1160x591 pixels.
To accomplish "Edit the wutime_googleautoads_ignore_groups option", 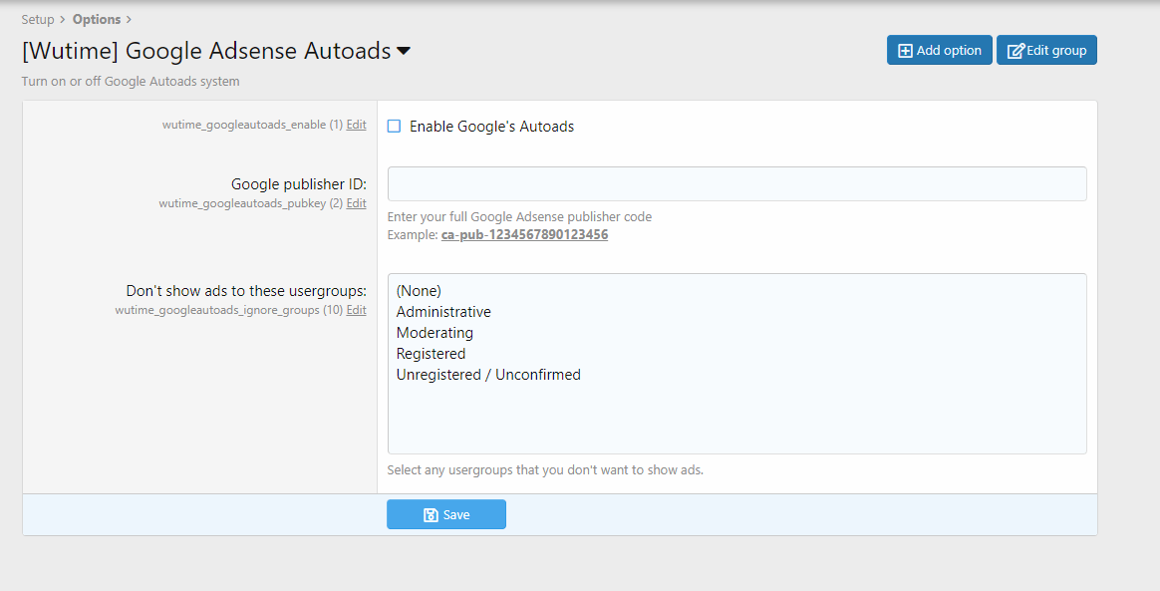I will coord(356,310).
